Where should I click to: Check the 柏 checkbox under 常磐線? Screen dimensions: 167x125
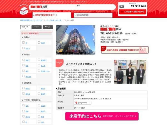(x=23, y=42)
